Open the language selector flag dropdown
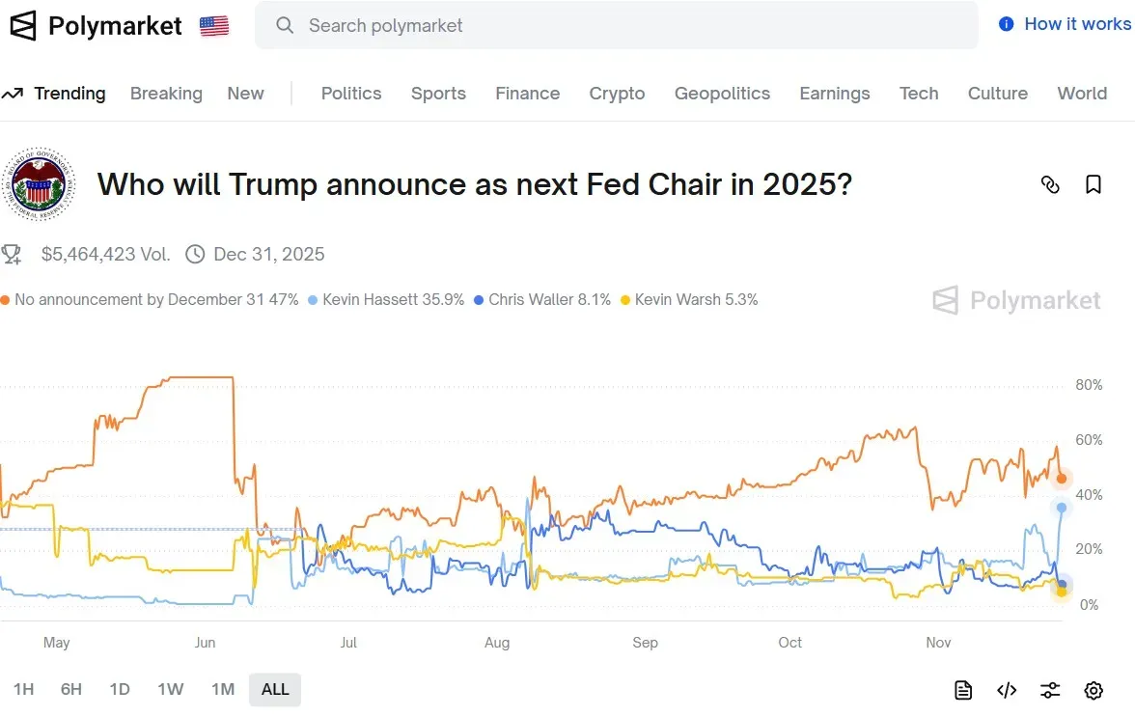The image size is (1135, 717). [x=216, y=26]
